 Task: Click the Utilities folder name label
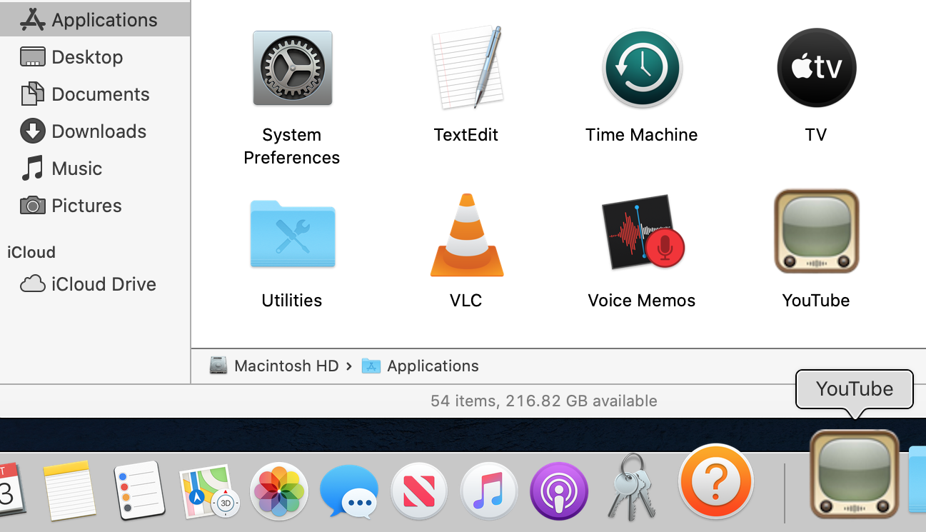[292, 301]
